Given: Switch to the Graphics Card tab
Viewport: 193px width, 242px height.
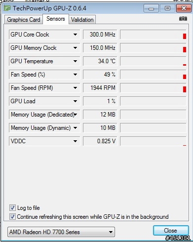Looking at the screenshot, I should tap(24, 20).
